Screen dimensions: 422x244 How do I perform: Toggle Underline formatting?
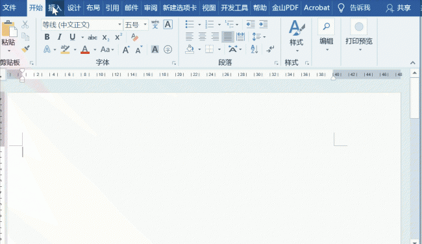72,37
